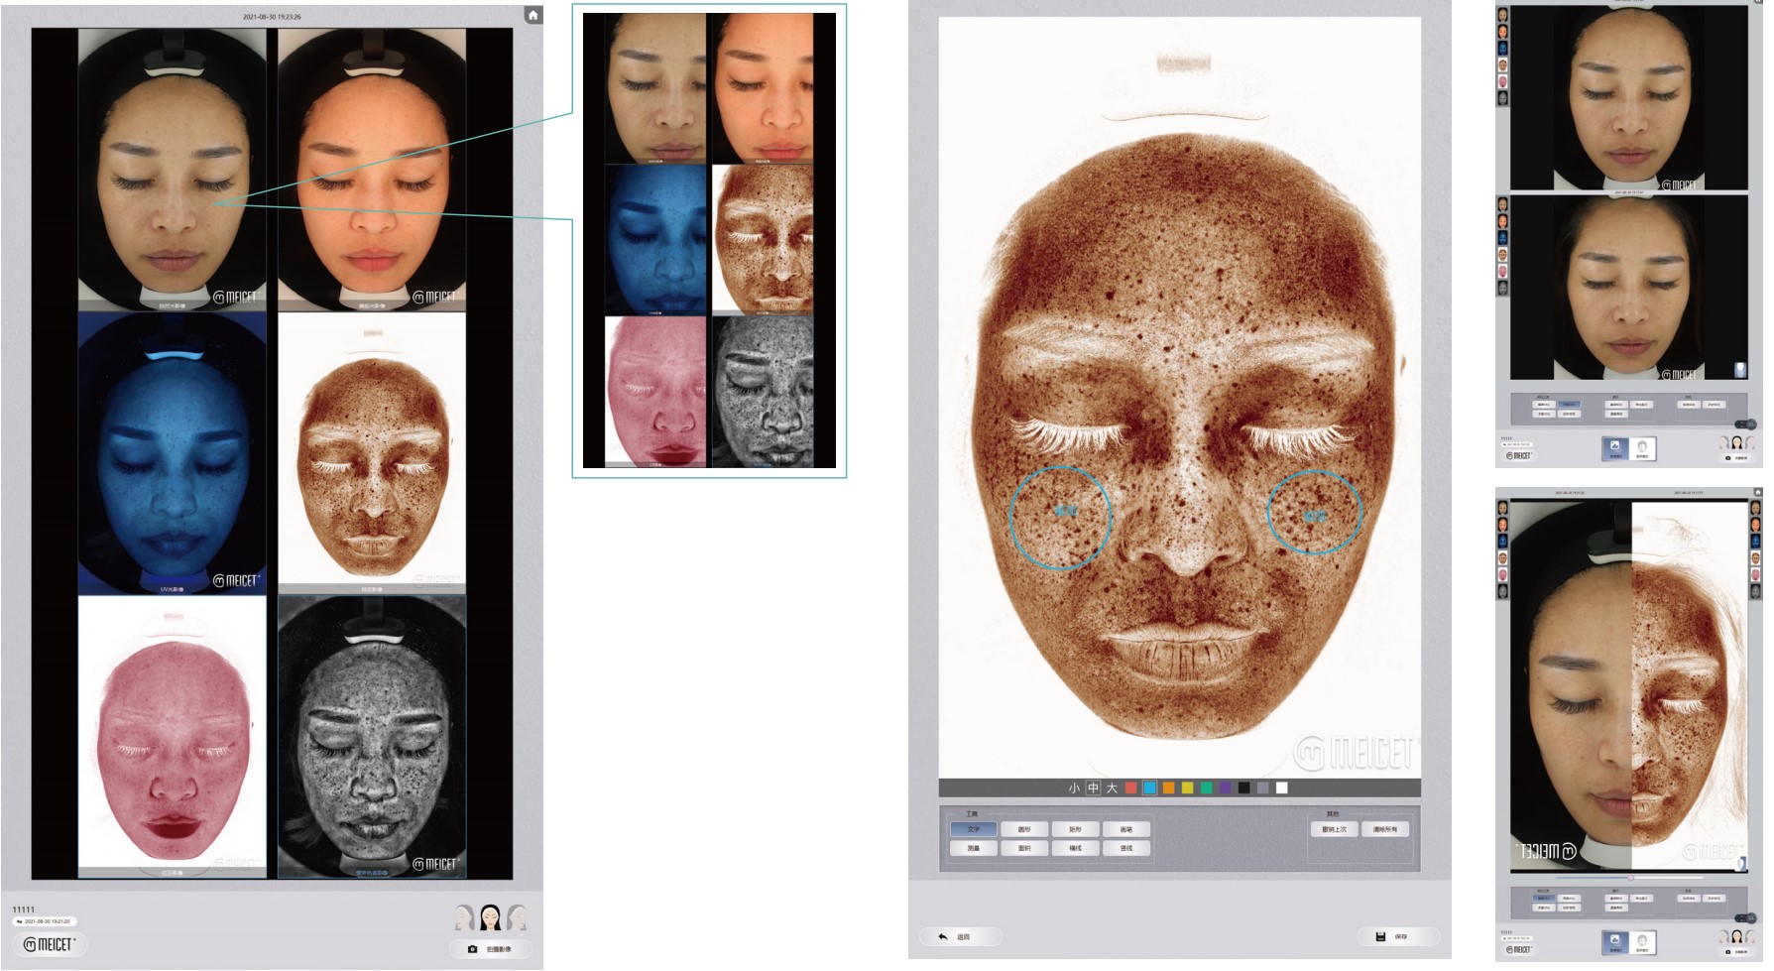Activate the Brush (画笔) annotation tool
1774x971 pixels.
pos(1126,829)
